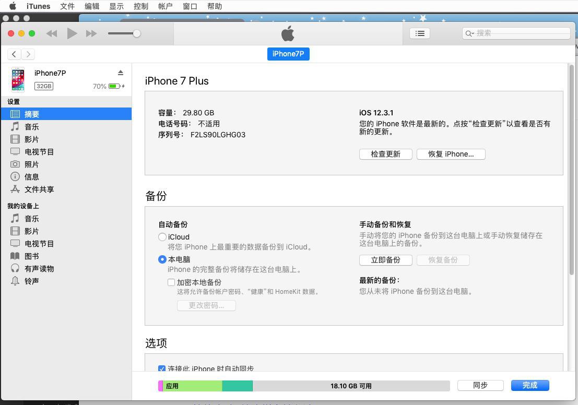Viewport: 578px width, 405px height.
Task: Open the 帮助 menu
Action: click(215, 6)
